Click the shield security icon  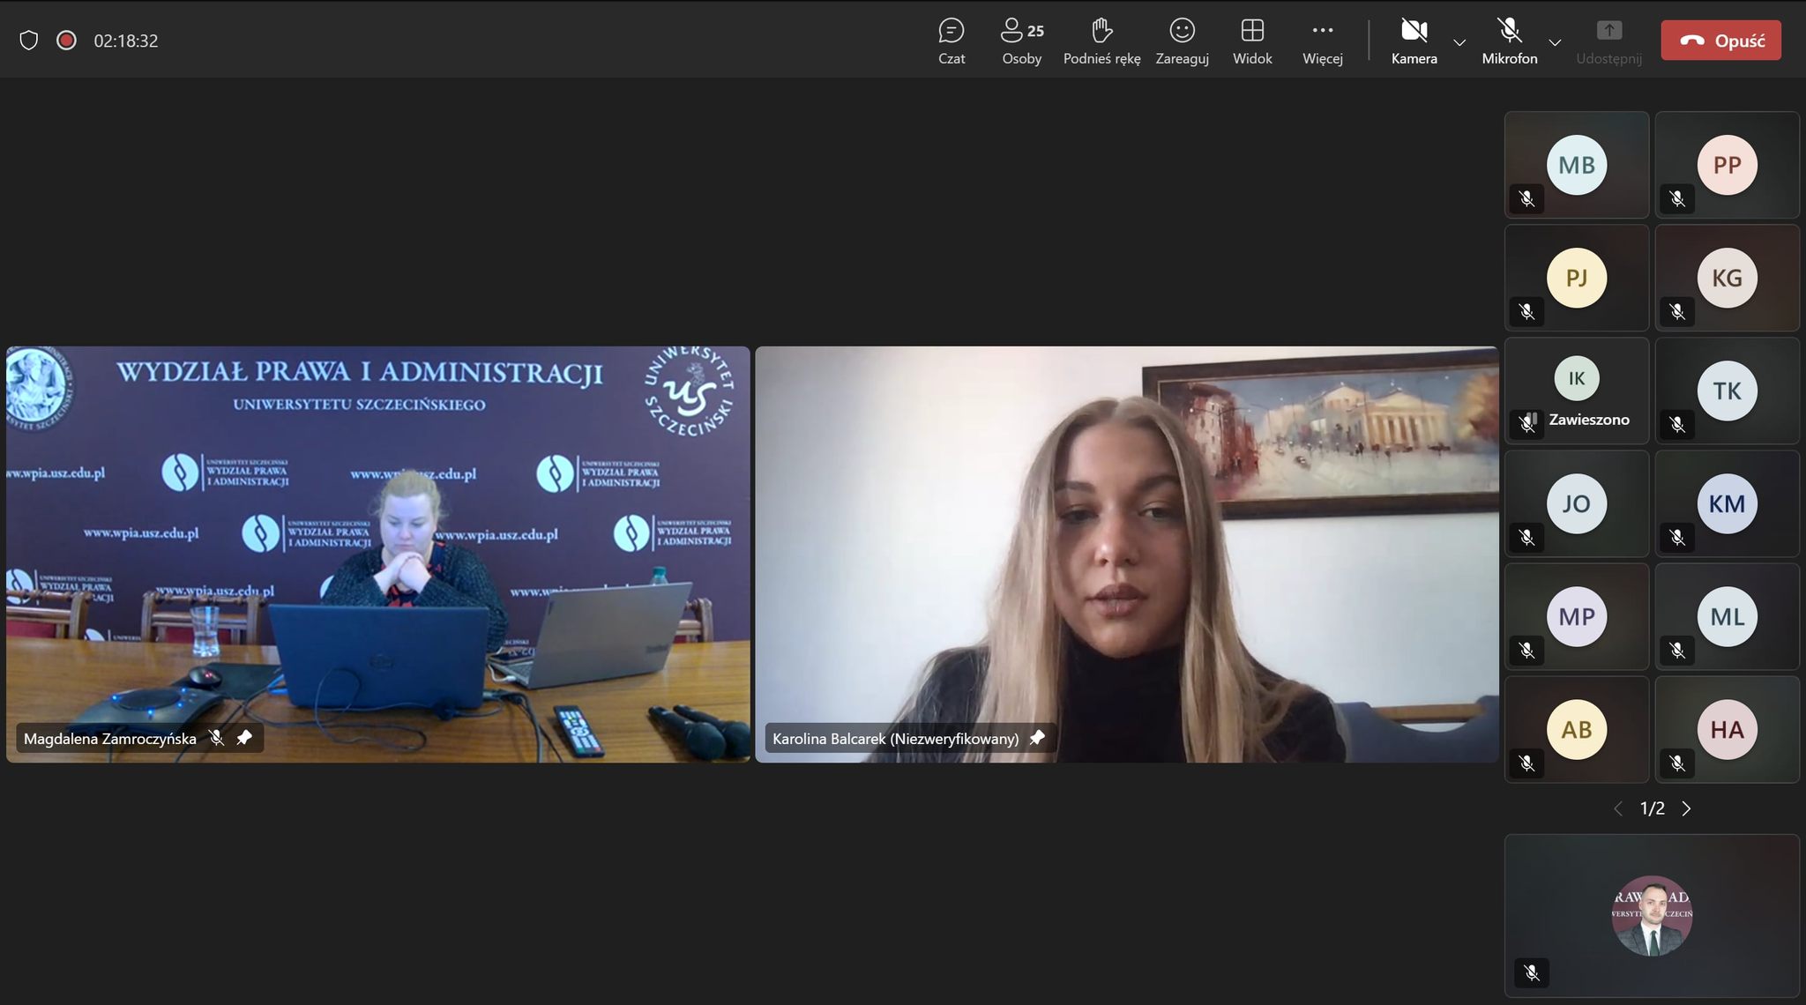coord(29,41)
